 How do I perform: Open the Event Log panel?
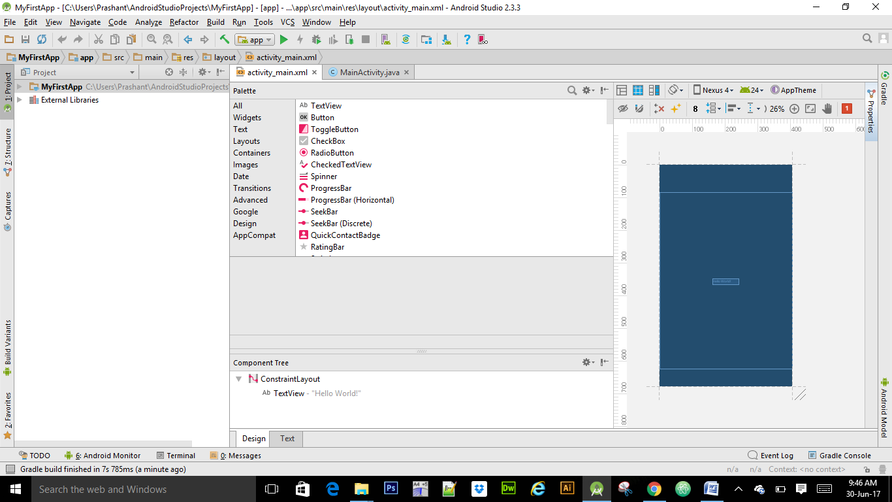click(x=771, y=456)
